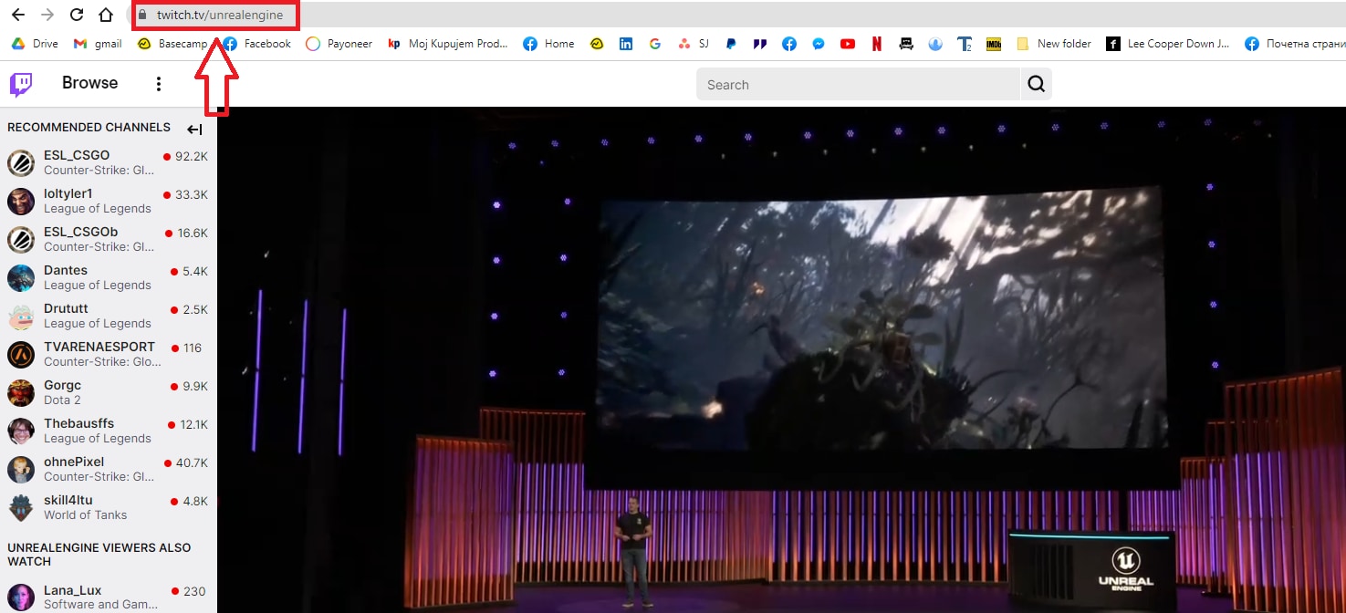Click the Facebook icon next to Messenger bookmark
Screen dimensions: 1346x613
click(x=789, y=44)
